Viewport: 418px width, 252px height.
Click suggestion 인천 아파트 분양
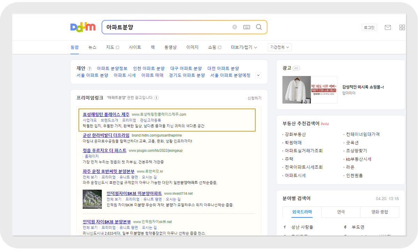point(149,69)
